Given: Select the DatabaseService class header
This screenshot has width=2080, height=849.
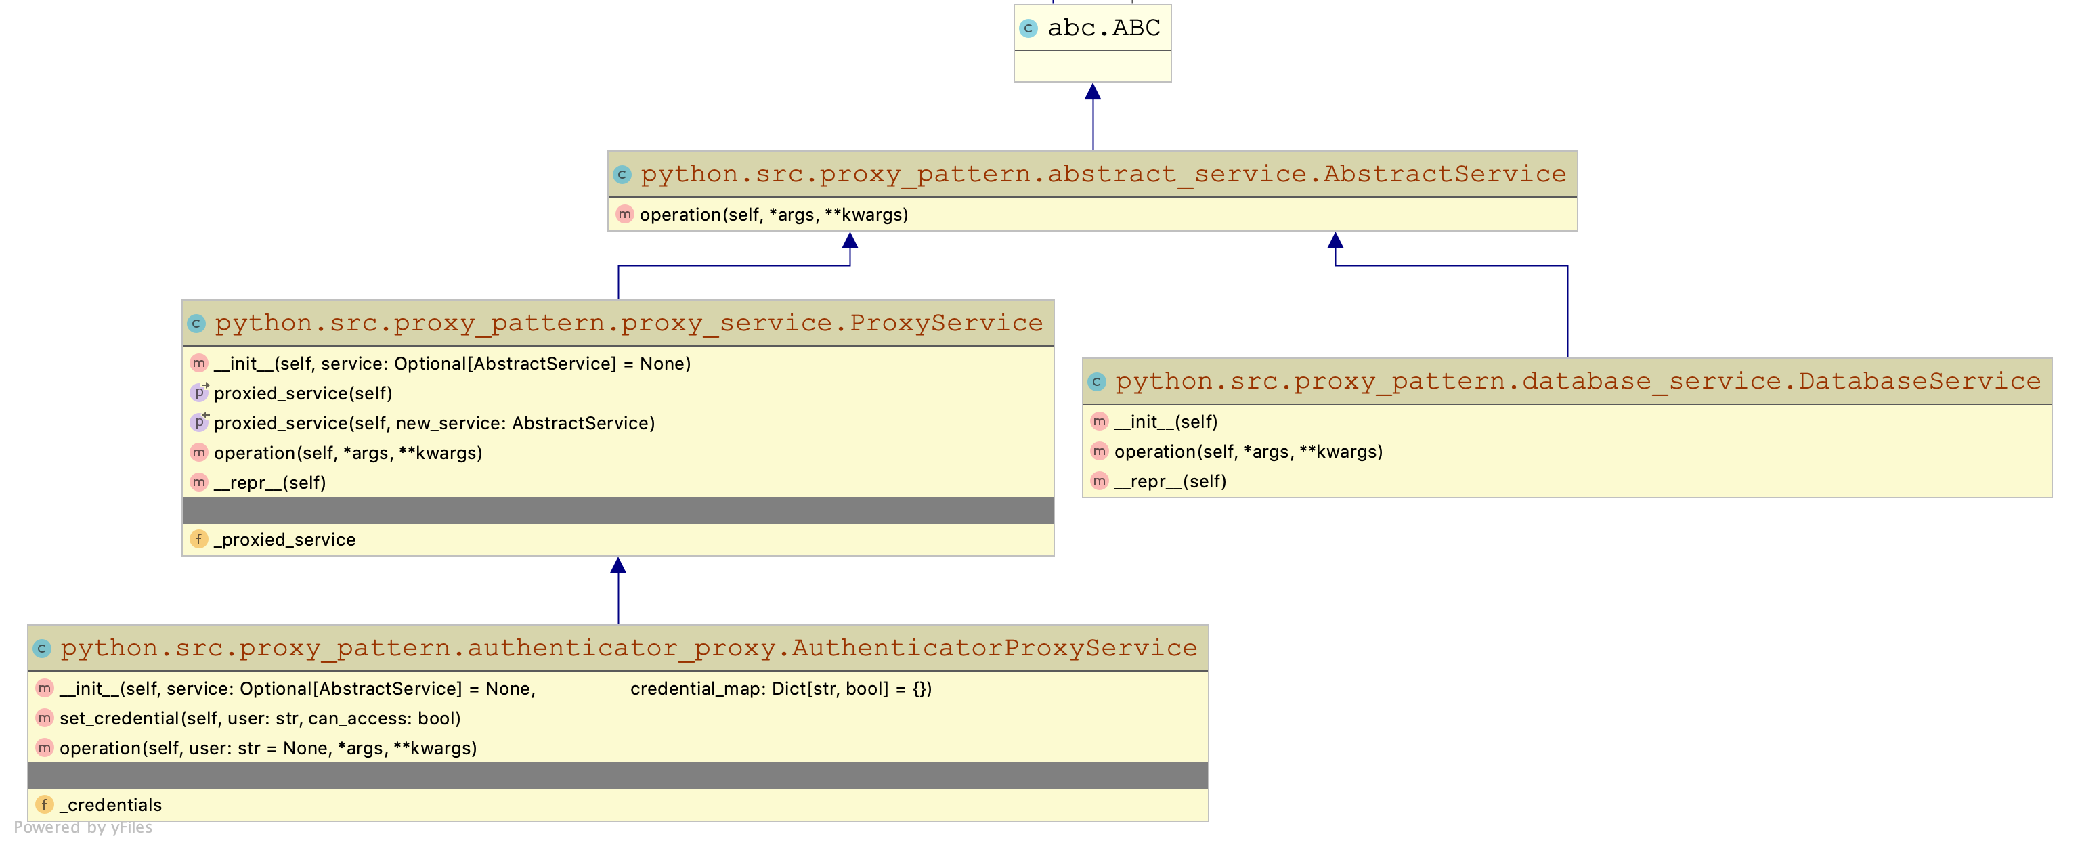Looking at the screenshot, I should 1577,382.
